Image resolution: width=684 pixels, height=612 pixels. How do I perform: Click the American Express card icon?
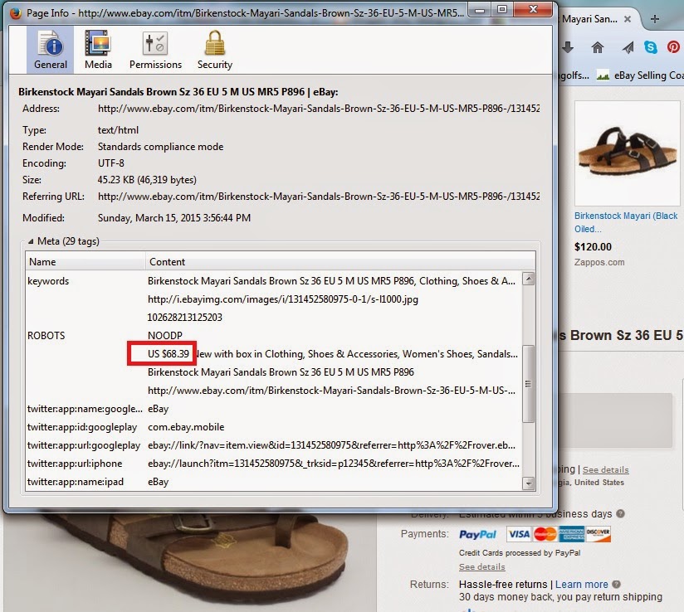point(571,534)
